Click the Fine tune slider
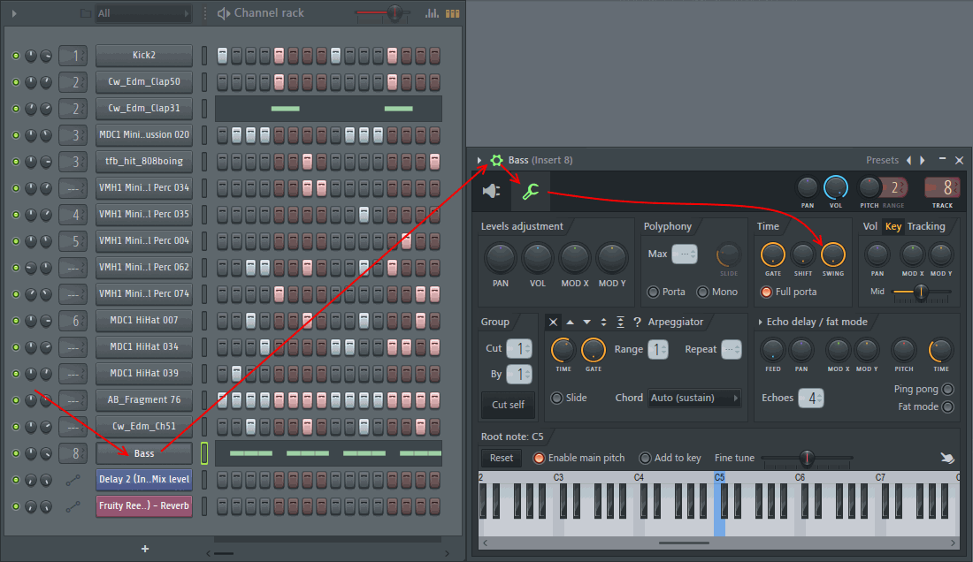Screen dimensions: 973x562 pyautogui.click(x=806, y=458)
